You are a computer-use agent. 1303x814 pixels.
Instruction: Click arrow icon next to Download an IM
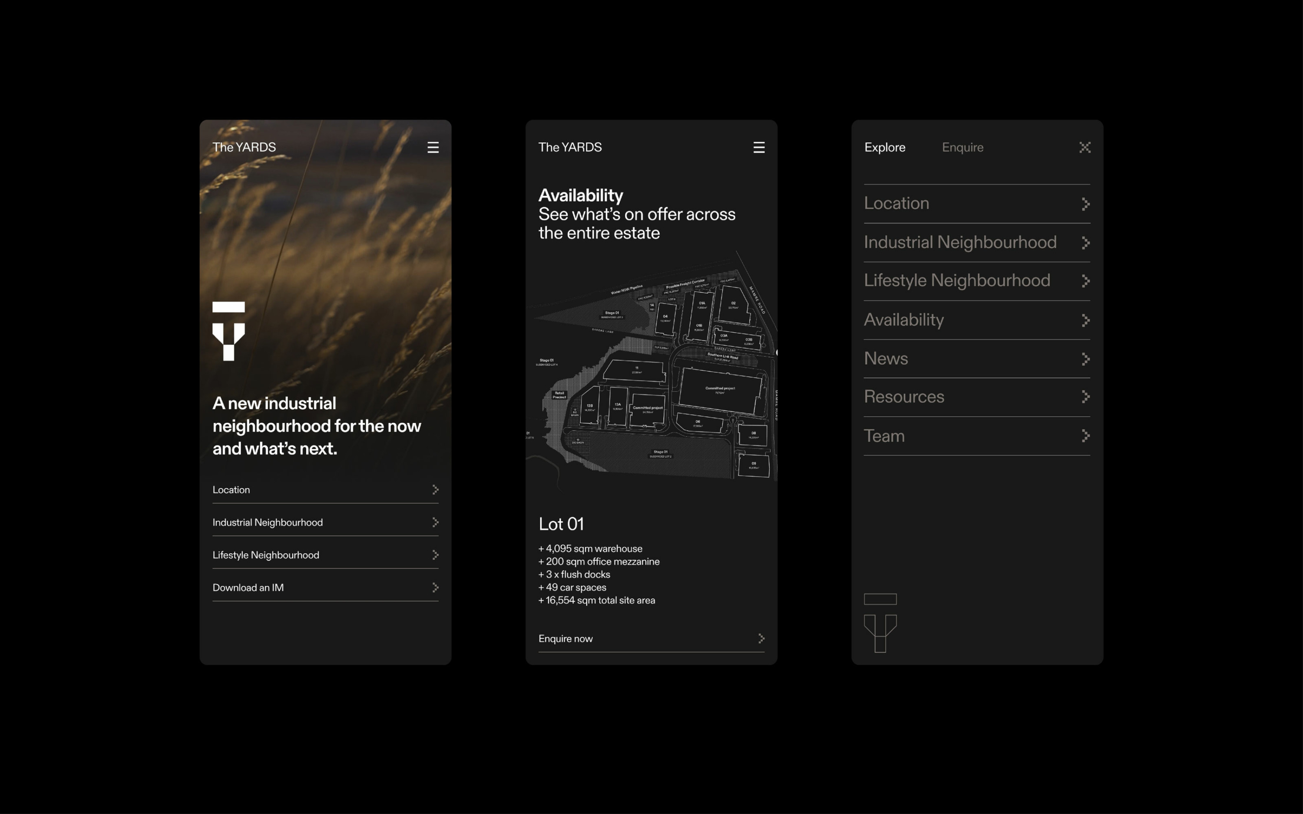[435, 587]
